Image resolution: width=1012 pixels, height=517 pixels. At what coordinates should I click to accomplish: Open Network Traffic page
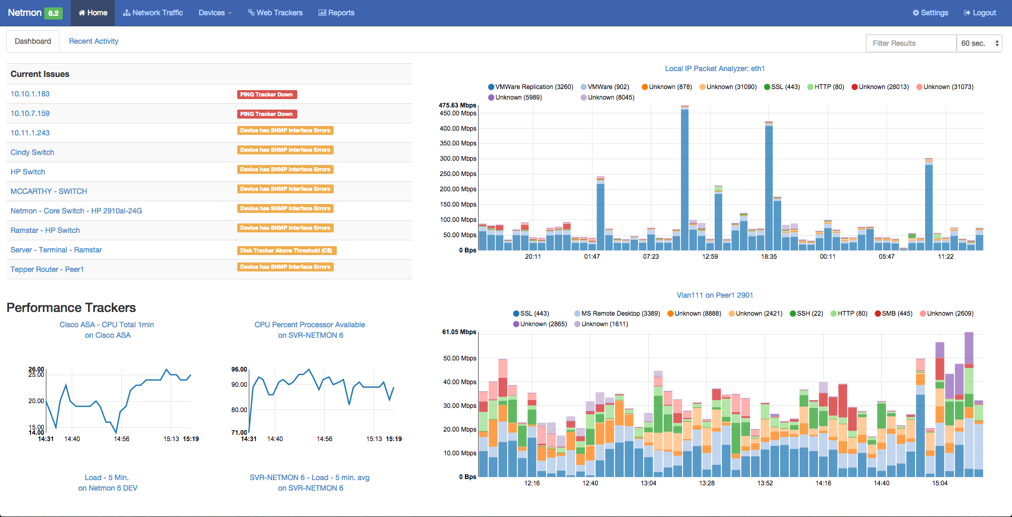point(153,13)
